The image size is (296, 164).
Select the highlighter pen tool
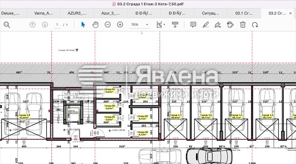(x=206, y=25)
